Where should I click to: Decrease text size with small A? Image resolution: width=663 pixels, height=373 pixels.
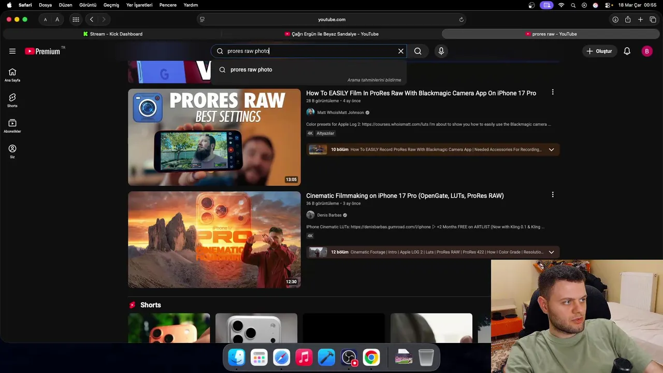click(45, 20)
